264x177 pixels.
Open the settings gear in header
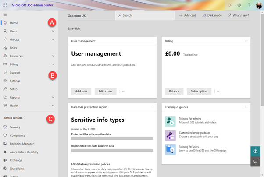click(x=239, y=5)
